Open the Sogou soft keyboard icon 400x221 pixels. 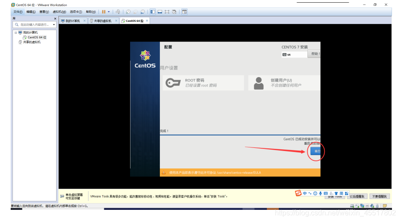coord(326,193)
